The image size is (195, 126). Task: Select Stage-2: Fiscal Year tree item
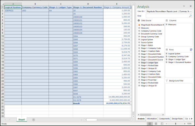(149, 80)
